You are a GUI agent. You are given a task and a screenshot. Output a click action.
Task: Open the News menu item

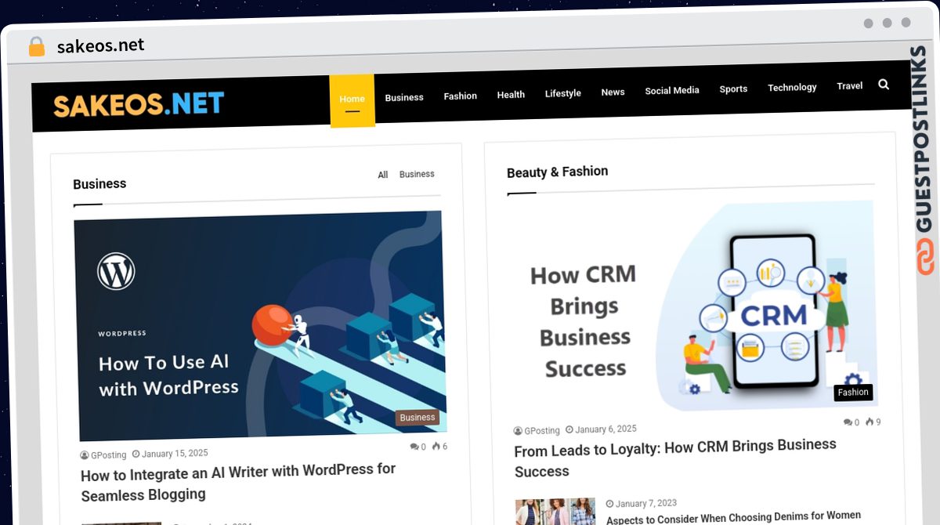(x=613, y=92)
